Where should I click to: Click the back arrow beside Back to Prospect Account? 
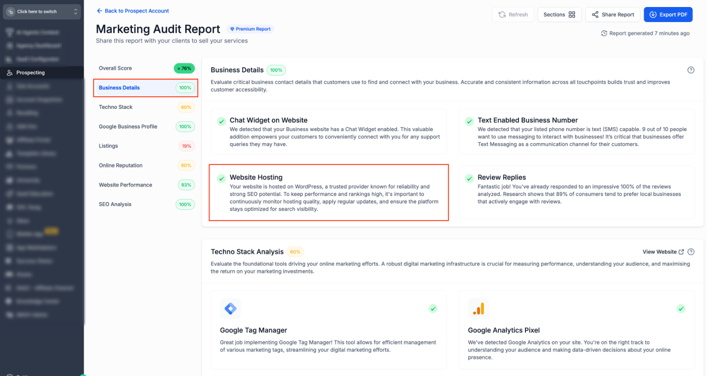click(99, 11)
